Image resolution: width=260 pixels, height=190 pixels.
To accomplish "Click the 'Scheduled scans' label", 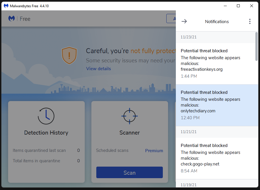I will pos(112,150).
